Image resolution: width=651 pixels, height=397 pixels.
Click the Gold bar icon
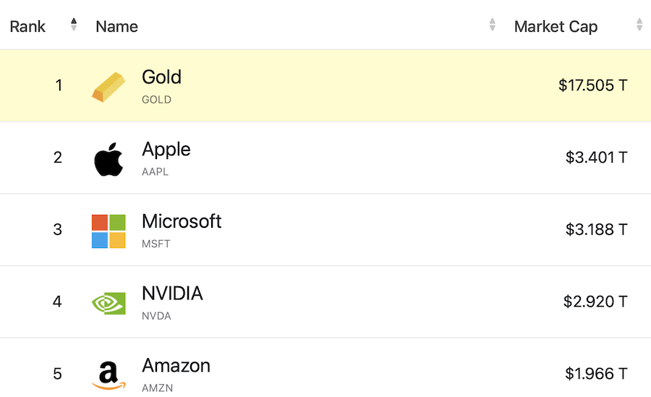point(109,86)
